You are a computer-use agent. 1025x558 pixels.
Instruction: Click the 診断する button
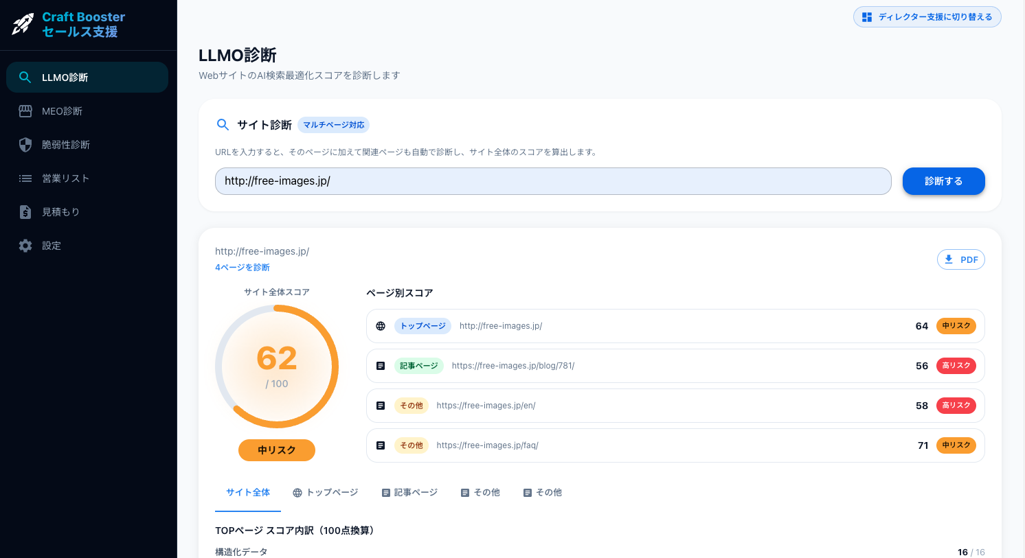pos(943,181)
